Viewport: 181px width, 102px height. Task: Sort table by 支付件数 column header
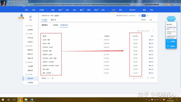click(135, 36)
